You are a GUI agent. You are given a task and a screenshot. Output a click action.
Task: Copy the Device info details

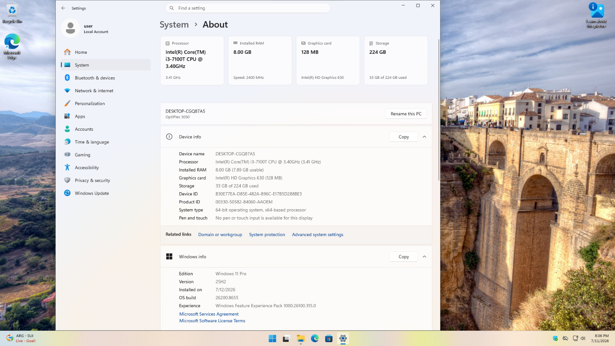(x=404, y=137)
